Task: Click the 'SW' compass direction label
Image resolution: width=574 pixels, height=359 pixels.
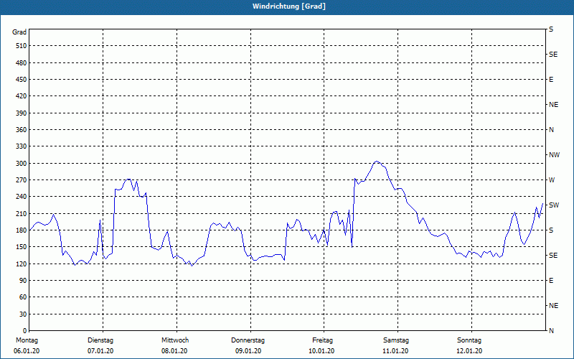Action: coord(554,205)
